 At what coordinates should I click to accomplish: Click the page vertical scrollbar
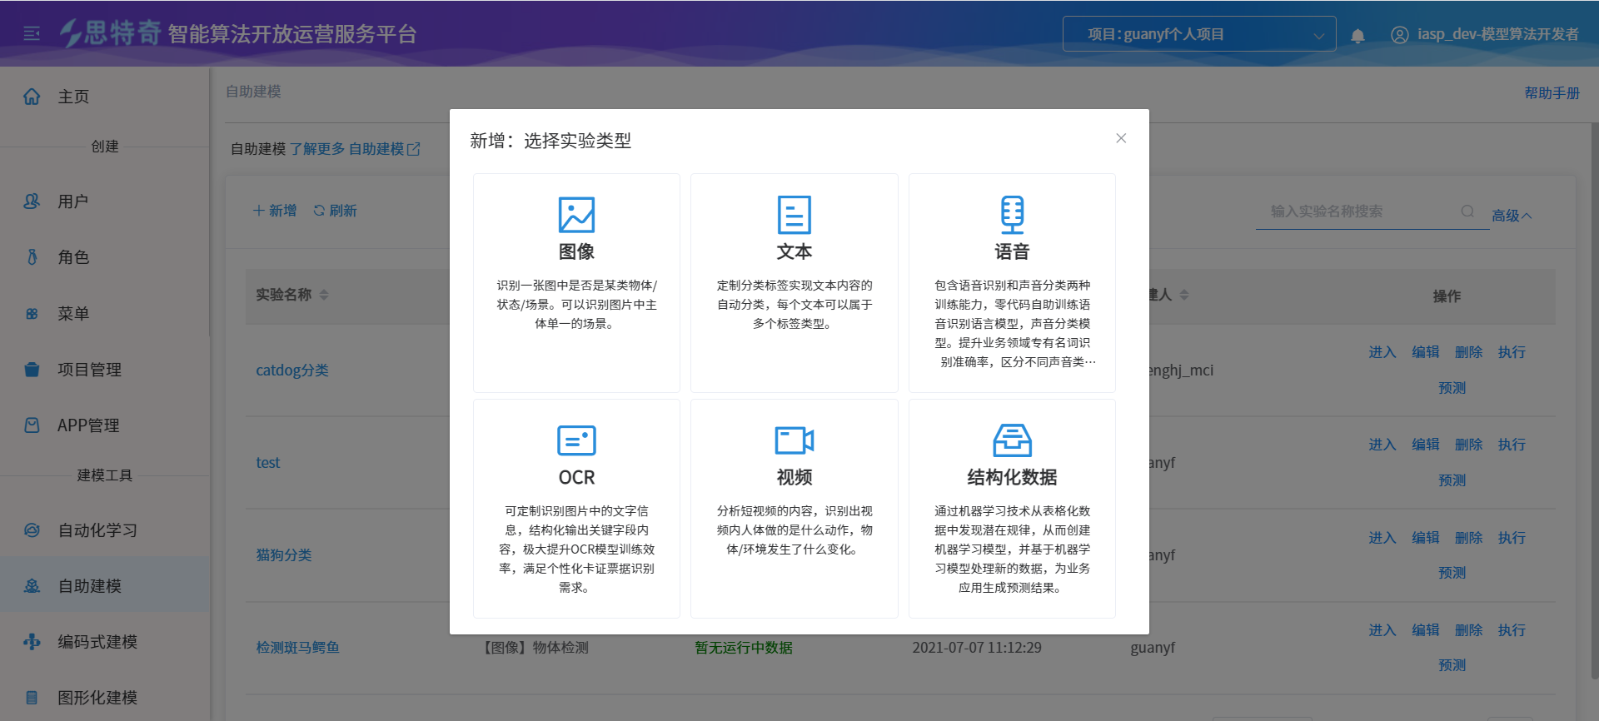coord(1594,400)
